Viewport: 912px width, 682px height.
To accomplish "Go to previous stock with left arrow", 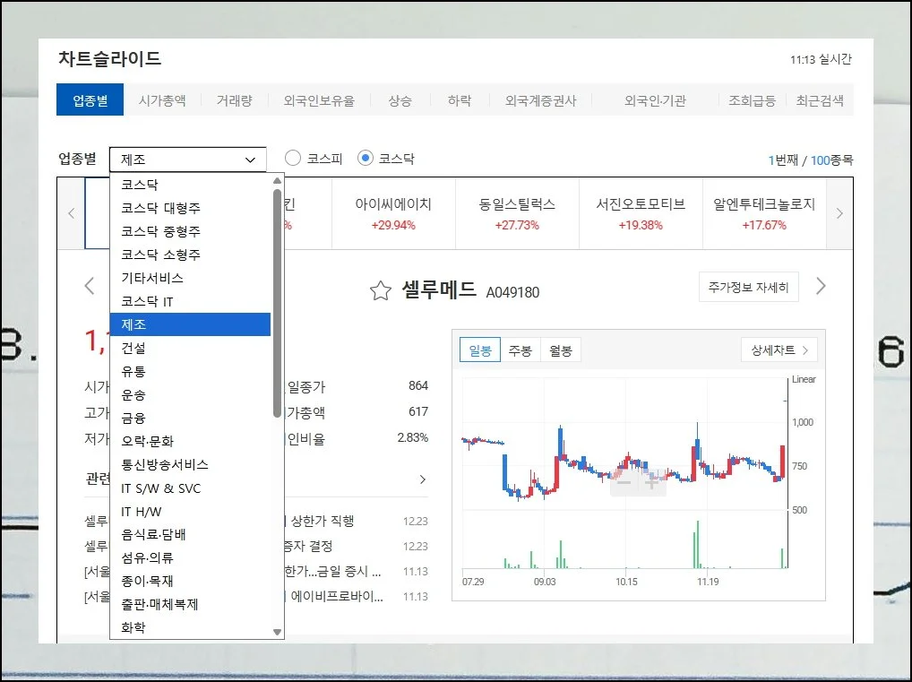I will click(89, 287).
